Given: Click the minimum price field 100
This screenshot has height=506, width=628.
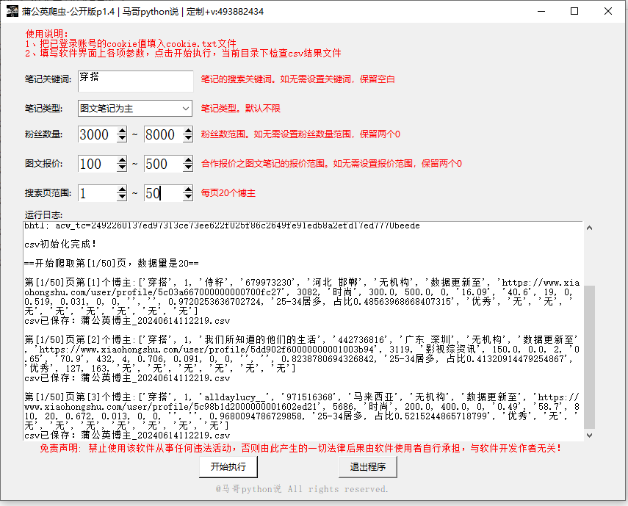Looking at the screenshot, I should pos(98,164).
